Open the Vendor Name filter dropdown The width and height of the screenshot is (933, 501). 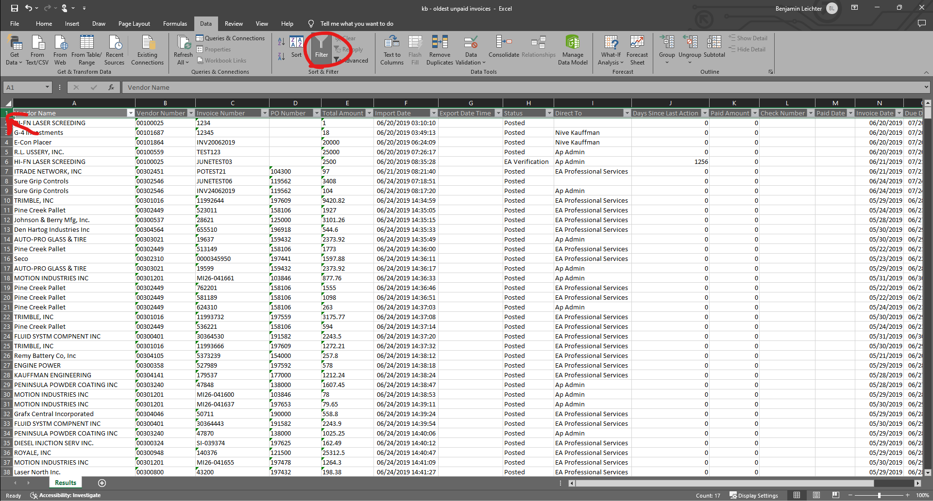pyautogui.click(x=130, y=113)
